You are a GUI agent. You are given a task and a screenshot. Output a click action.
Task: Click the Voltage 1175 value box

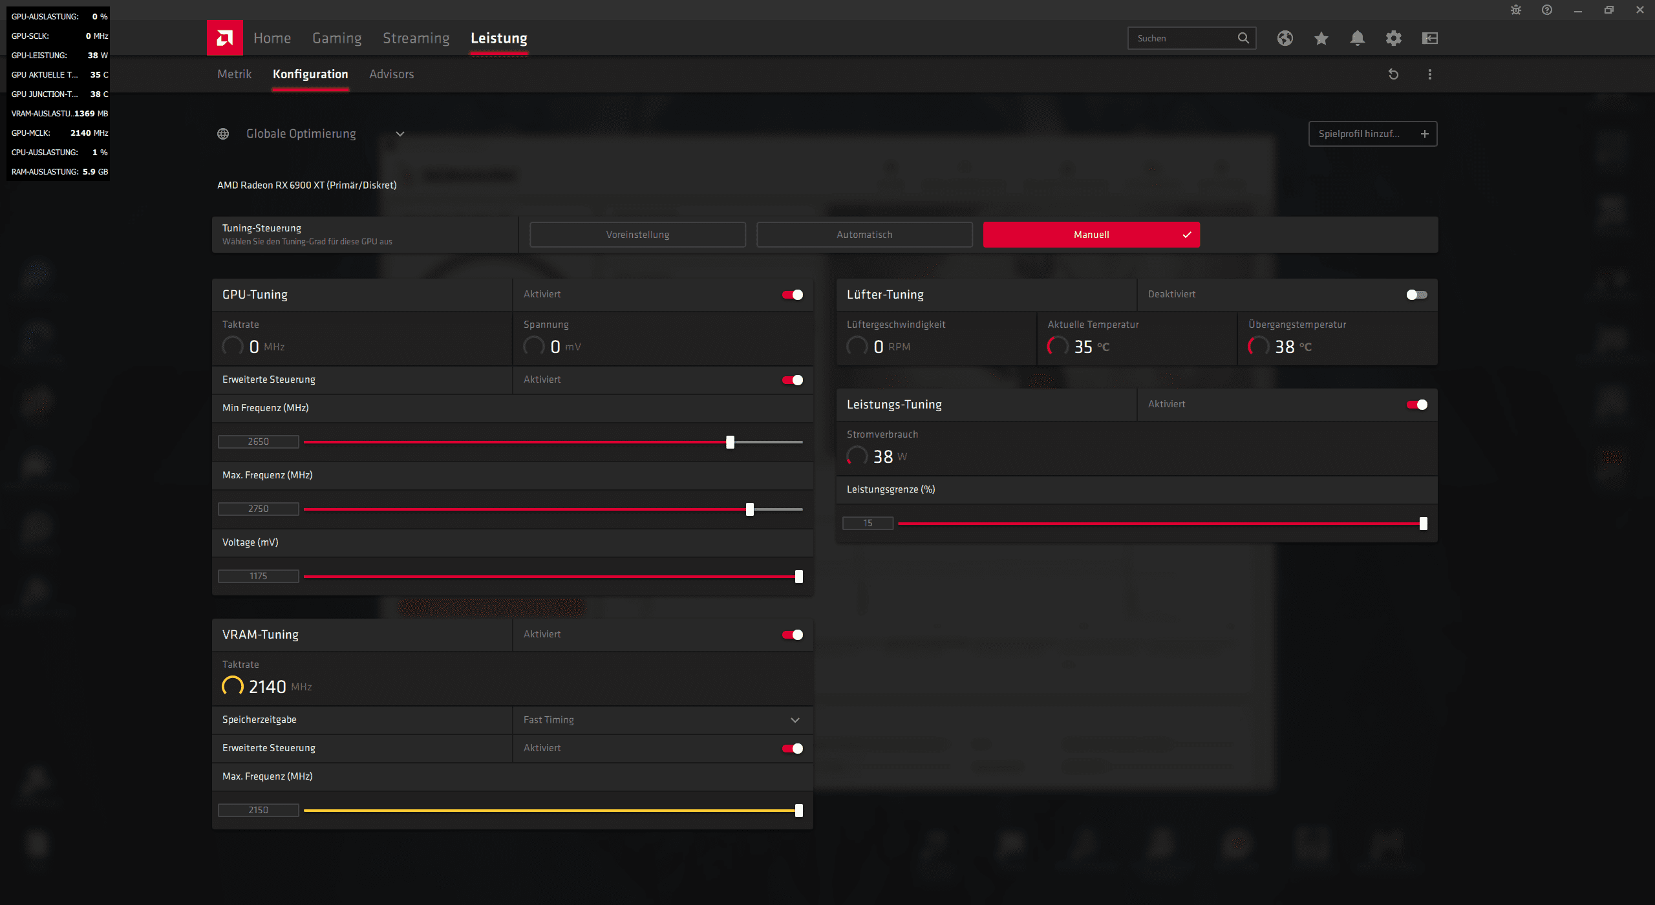point(259,576)
